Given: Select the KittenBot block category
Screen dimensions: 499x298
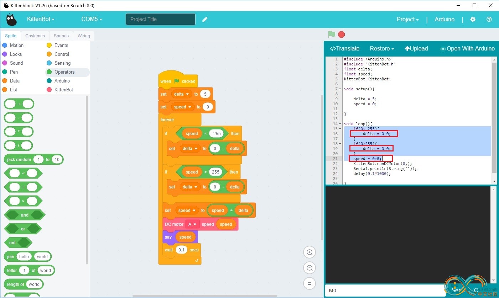Looking at the screenshot, I should coord(59,90).
